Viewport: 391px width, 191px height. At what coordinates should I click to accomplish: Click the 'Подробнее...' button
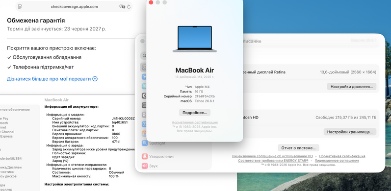[194, 113]
